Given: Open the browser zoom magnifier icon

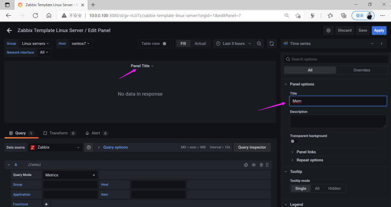Looking at the screenshot, I should (287, 15).
